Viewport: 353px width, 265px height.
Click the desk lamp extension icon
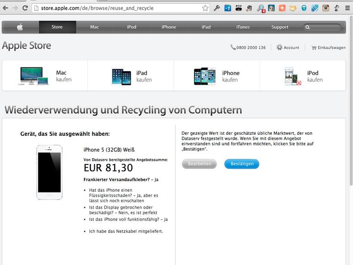(337, 8)
